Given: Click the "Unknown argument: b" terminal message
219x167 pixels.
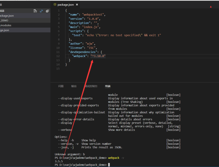Looking at the screenshot, I should 70,154.
